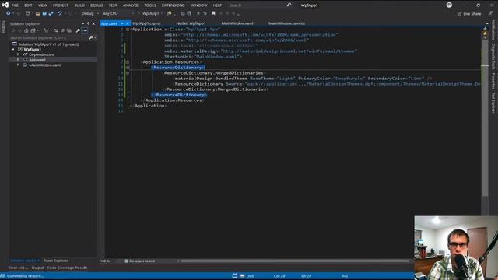The width and height of the screenshot is (498, 280).
Task: Click the Collapse All icon in Solution Explorer
Action: point(62,30)
